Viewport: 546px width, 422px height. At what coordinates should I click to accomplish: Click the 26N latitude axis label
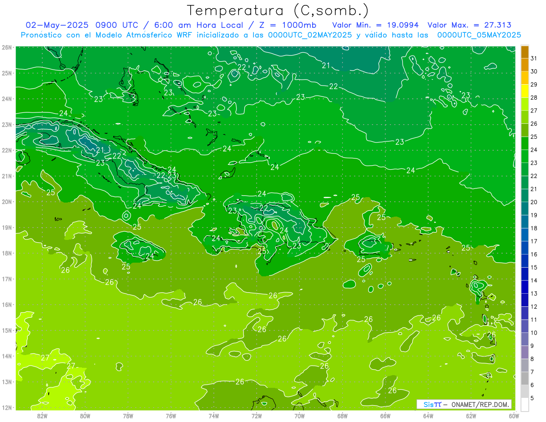point(7,47)
